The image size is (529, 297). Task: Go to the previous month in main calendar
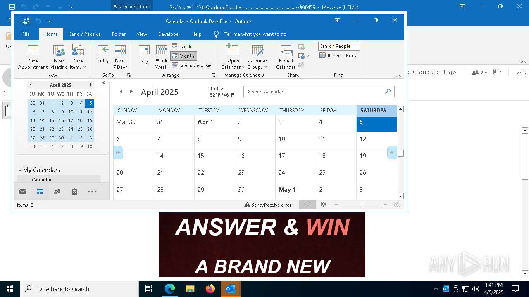point(121,92)
